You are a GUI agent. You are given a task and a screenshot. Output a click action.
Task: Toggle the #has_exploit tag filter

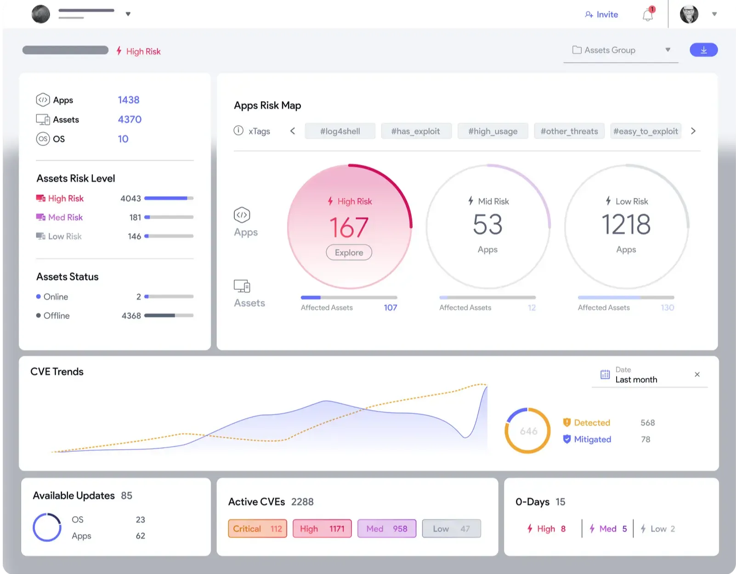tap(415, 131)
